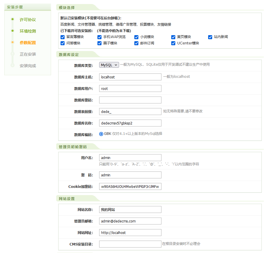The width and height of the screenshot is (273, 253).
Task: Click the Cookie加密码 input field
Action: point(130,186)
